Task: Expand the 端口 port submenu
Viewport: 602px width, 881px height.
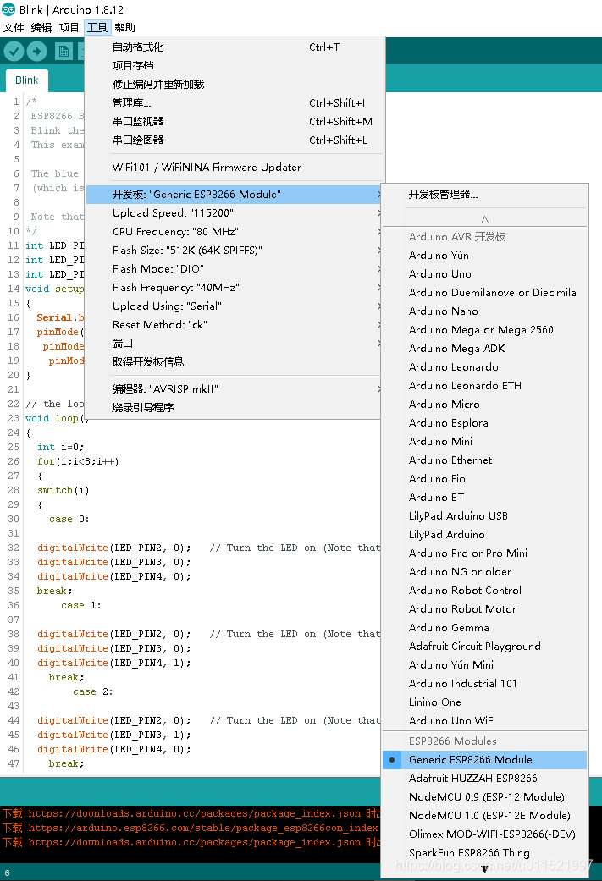Action: (235, 343)
